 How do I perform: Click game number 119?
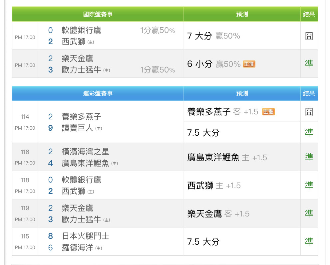point(25,208)
